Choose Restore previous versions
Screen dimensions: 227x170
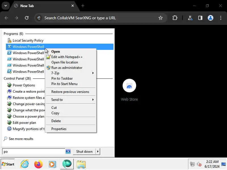(71, 92)
